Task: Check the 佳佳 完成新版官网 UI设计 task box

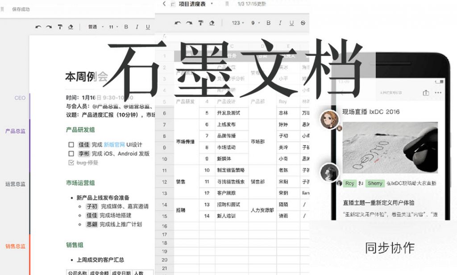Action: click(71, 145)
